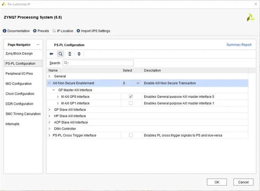
Task: Click the Cancel button
Action: (x=243, y=182)
